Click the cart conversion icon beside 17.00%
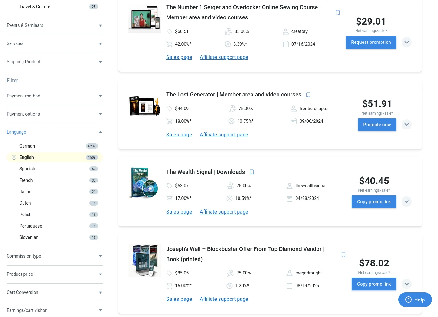This screenshot has height=317, width=438. 169,198
